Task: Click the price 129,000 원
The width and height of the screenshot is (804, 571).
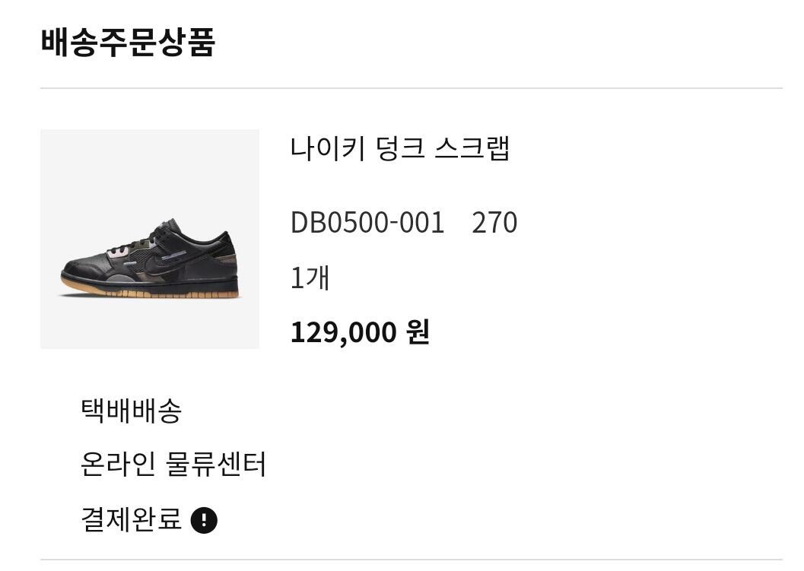Action: pos(360,332)
